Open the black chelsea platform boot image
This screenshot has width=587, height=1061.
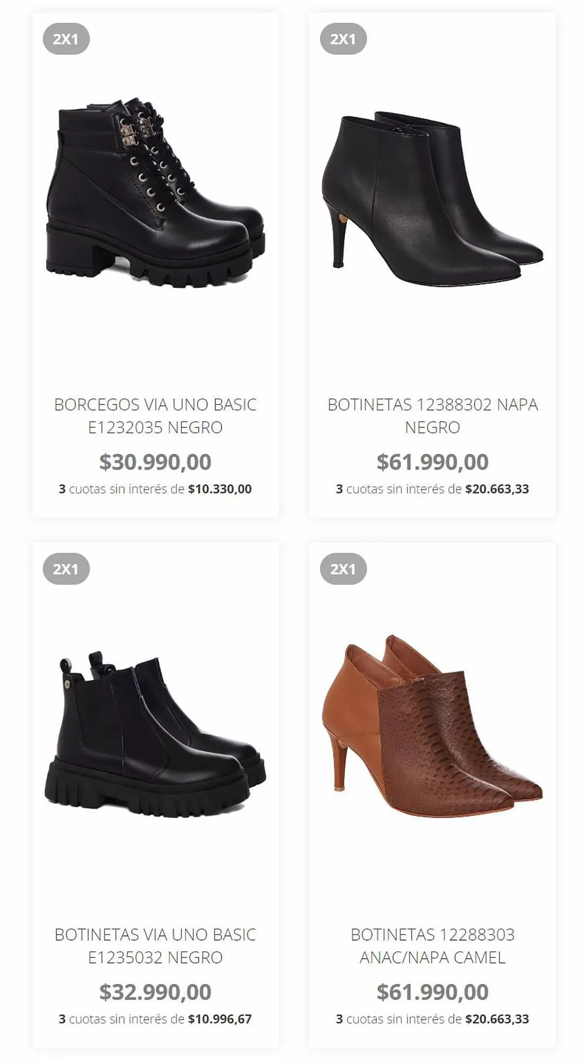(155, 734)
